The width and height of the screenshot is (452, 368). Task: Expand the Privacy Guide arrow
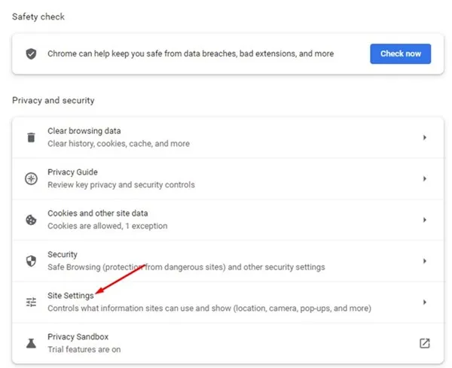click(x=425, y=179)
